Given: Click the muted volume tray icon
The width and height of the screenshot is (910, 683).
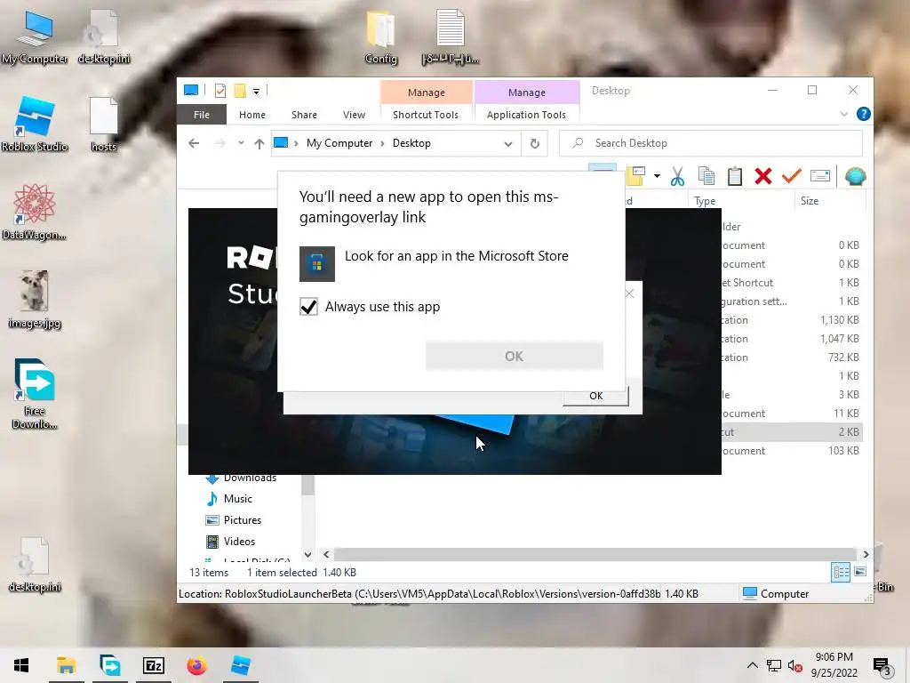Looking at the screenshot, I should tap(795, 665).
